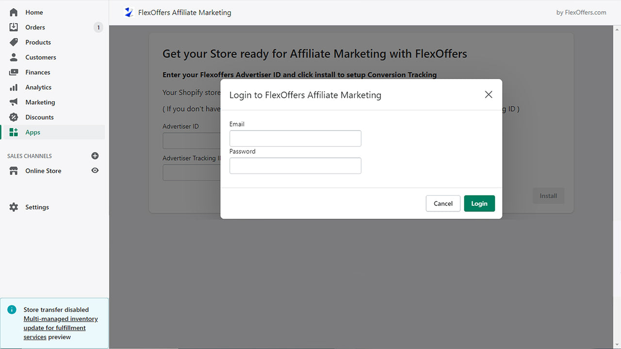
Task: Select the Orders icon showing 1 notification
Action: pyautogui.click(x=14, y=27)
